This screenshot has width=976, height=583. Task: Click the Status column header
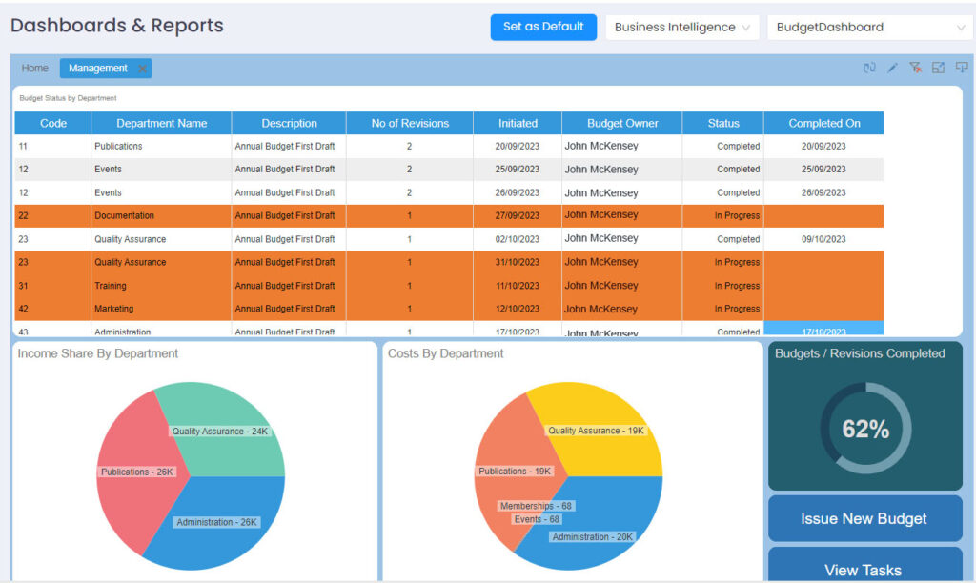[x=722, y=123]
